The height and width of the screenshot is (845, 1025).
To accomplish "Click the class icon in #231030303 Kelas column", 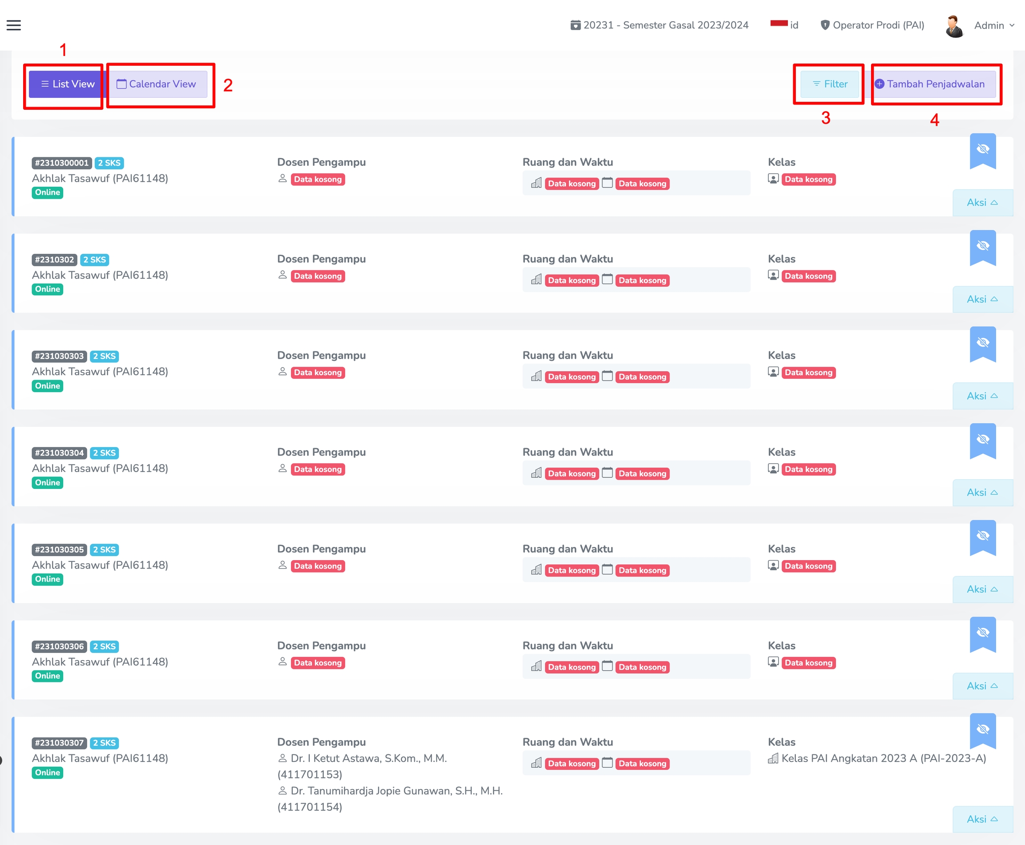I will point(773,372).
